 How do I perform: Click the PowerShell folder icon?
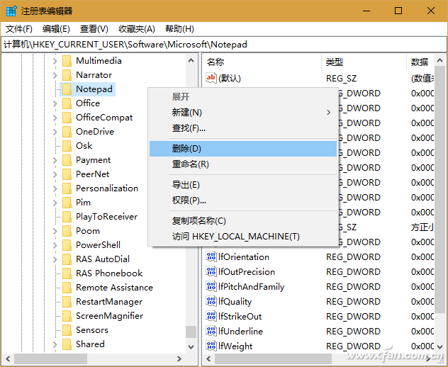pos(67,244)
